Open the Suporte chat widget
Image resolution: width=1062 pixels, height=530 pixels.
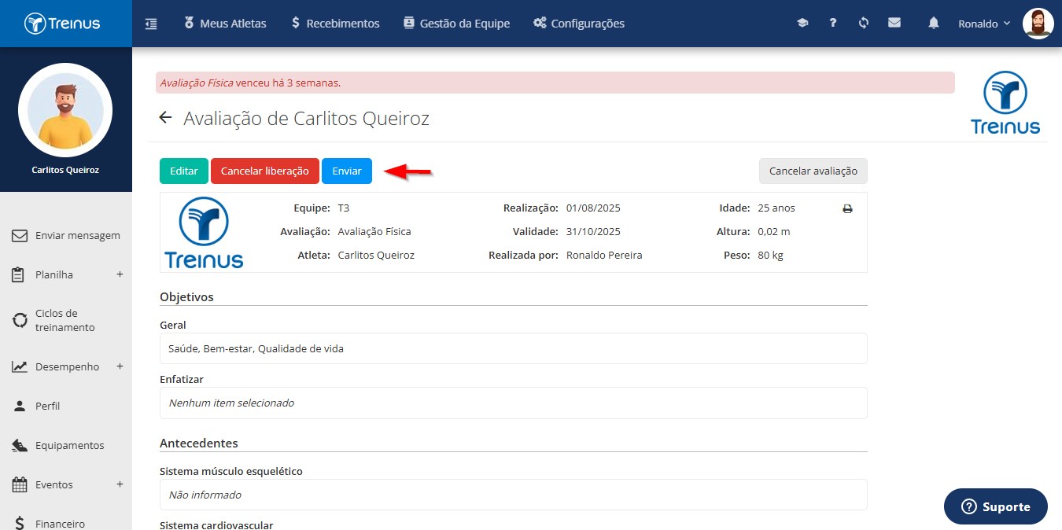point(996,506)
